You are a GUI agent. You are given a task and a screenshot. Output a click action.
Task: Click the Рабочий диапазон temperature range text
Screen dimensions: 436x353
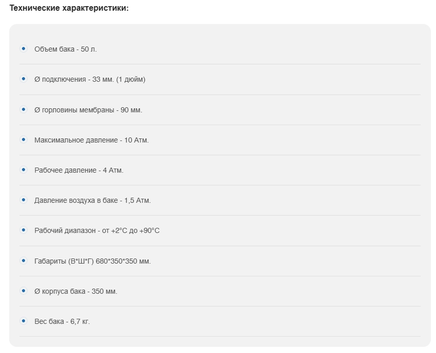[x=97, y=230]
